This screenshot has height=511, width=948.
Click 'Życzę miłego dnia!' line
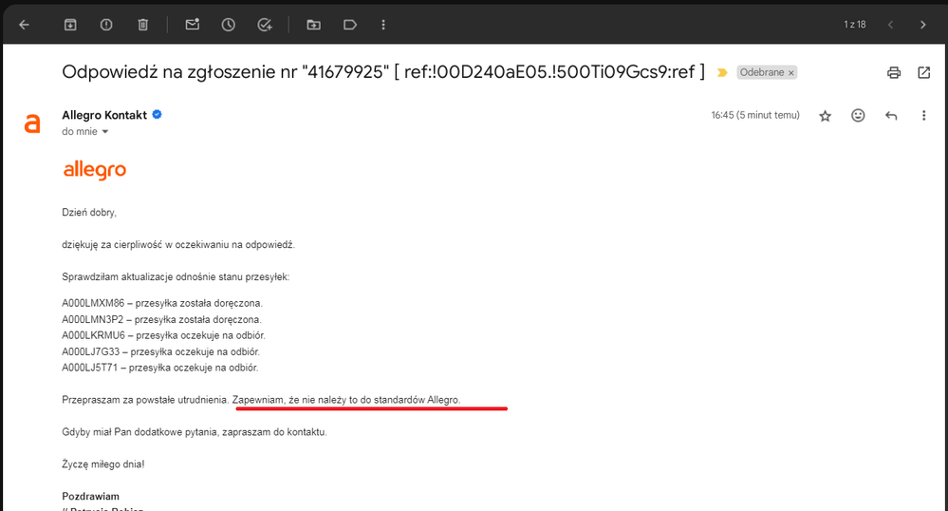[102, 464]
